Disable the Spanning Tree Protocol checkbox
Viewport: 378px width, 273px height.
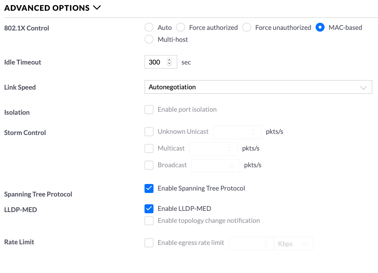click(149, 188)
